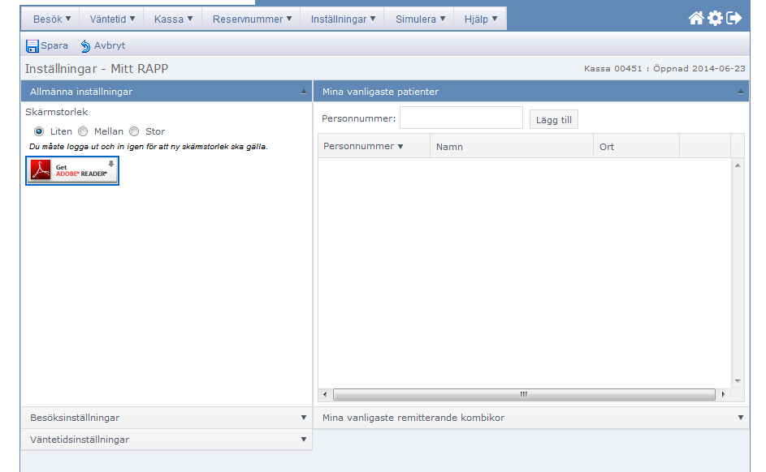Click the Get Adobe Reader badge

pyautogui.click(x=72, y=170)
